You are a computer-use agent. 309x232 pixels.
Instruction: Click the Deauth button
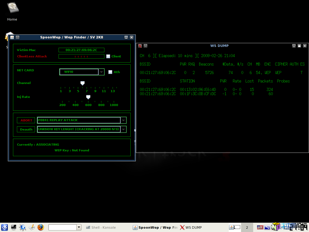click(26, 129)
